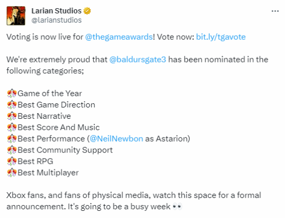The height and width of the screenshot is (218, 285).
Task: Click the emoji beside Best Game Direction
Action: tap(12, 105)
